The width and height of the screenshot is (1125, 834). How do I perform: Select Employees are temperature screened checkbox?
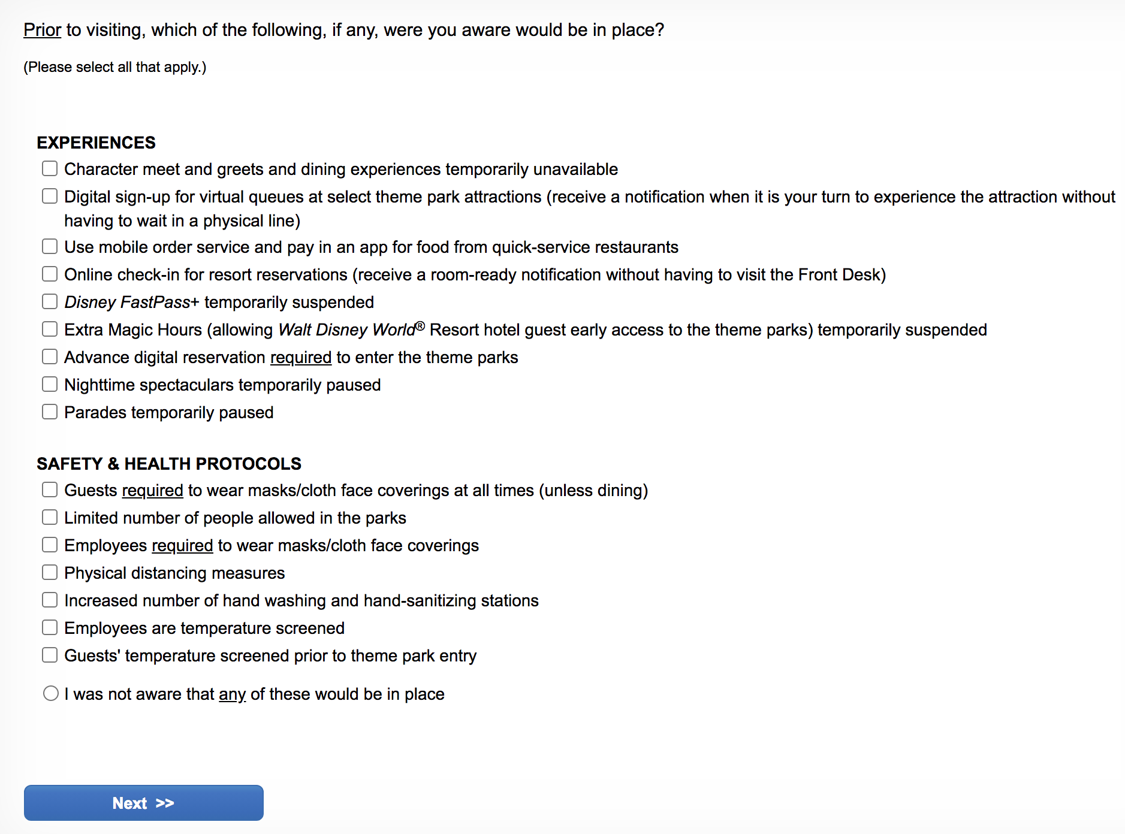50,628
